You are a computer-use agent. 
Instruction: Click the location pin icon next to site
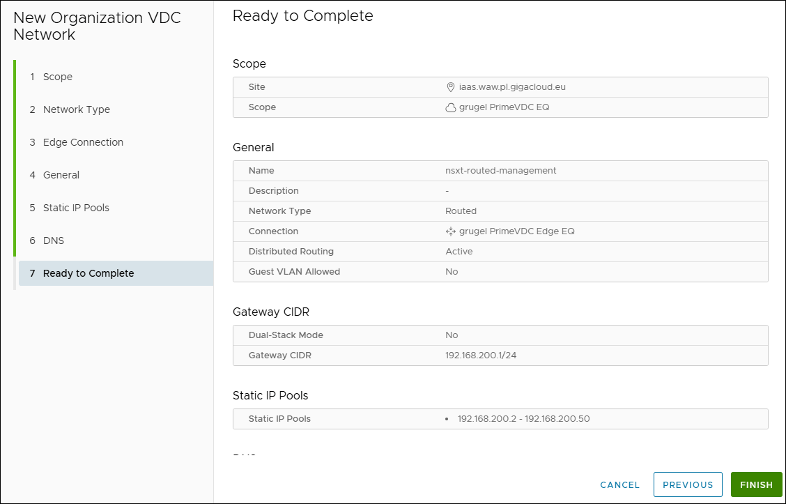pyautogui.click(x=450, y=87)
